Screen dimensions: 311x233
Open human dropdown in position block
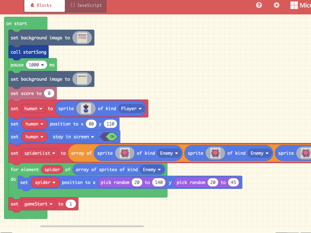34,124
